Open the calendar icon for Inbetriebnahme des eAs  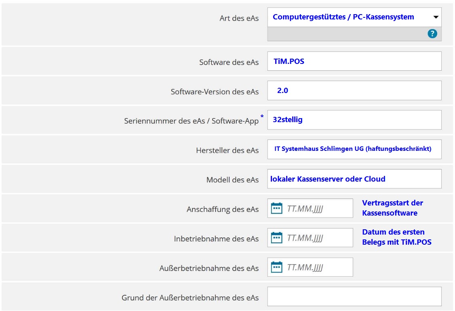(x=276, y=238)
